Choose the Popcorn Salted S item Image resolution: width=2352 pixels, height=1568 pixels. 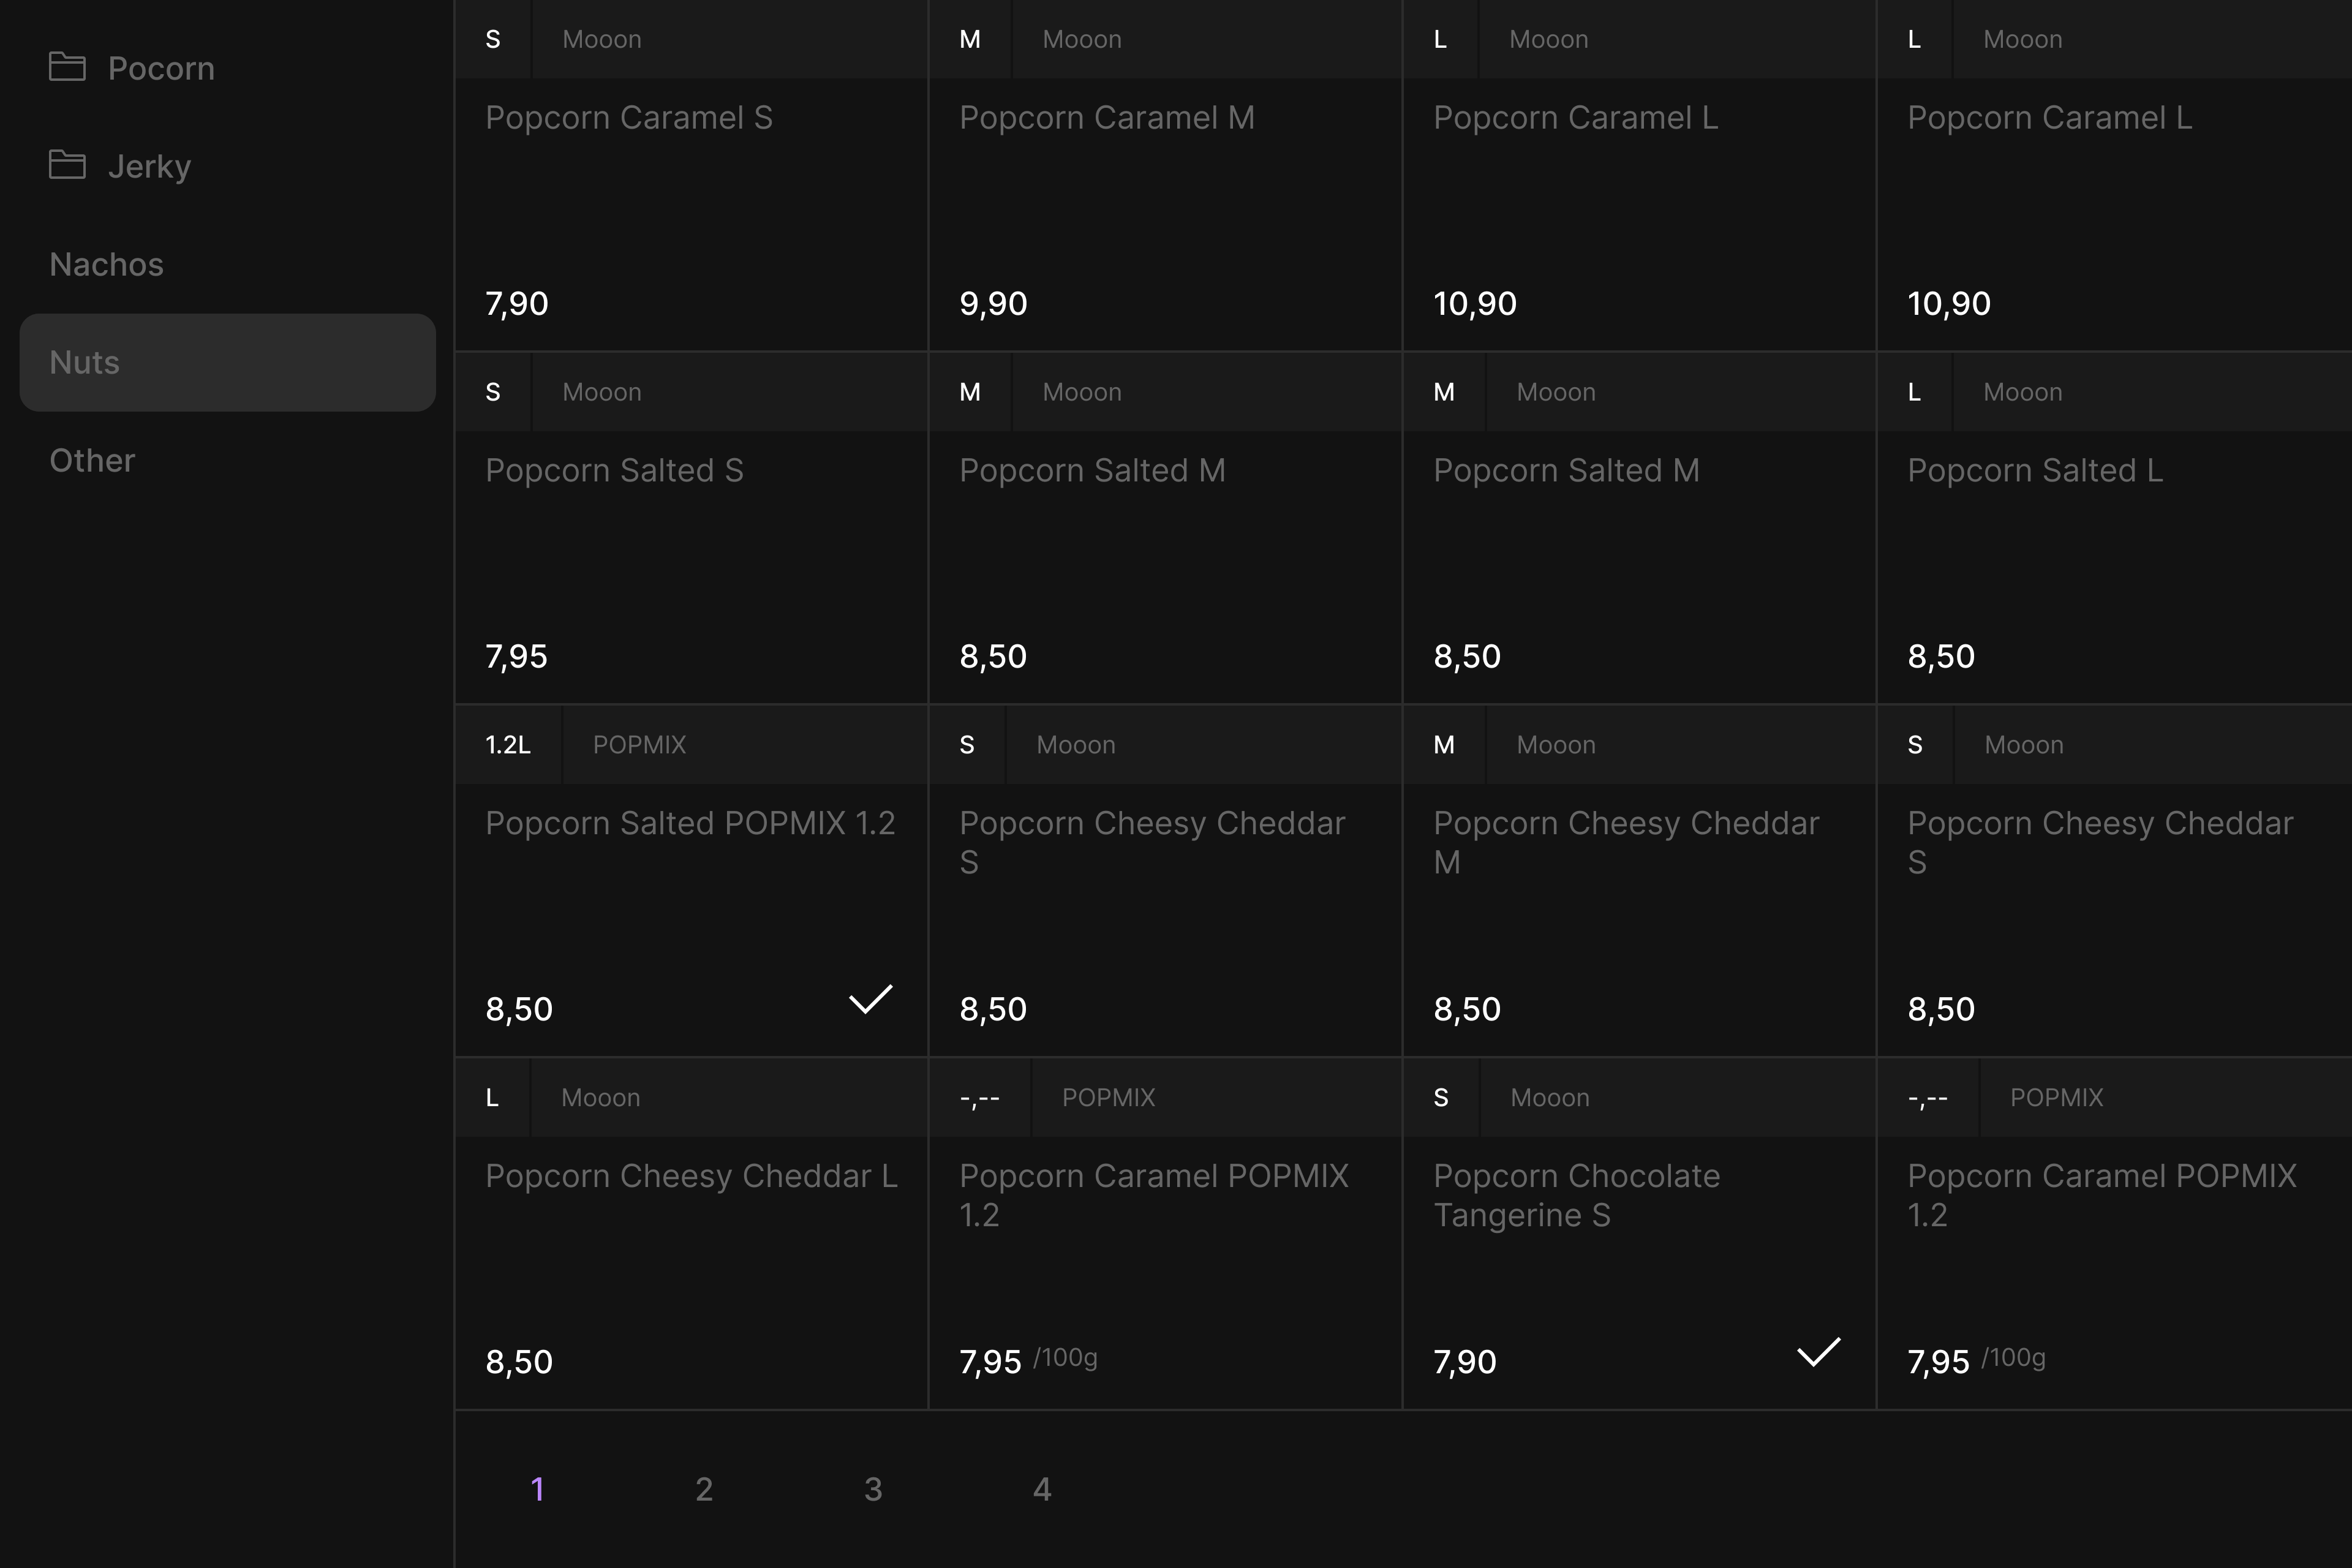pyautogui.click(x=690, y=550)
